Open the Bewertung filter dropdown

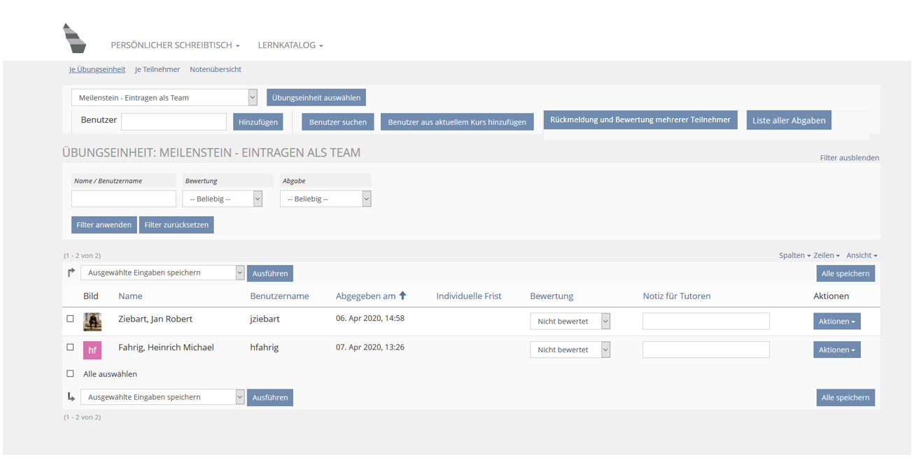[222, 199]
